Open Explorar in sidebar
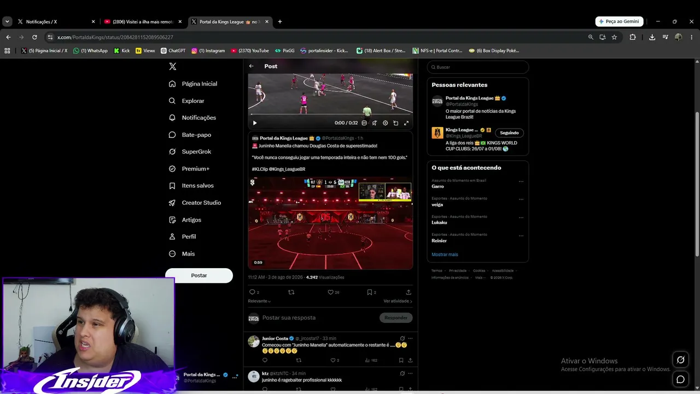 click(187, 101)
